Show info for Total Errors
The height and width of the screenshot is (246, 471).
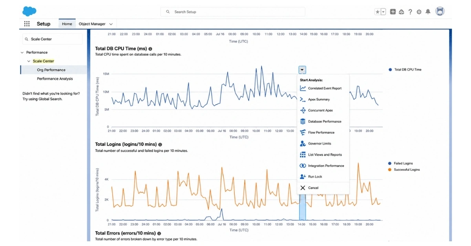tap(159, 233)
